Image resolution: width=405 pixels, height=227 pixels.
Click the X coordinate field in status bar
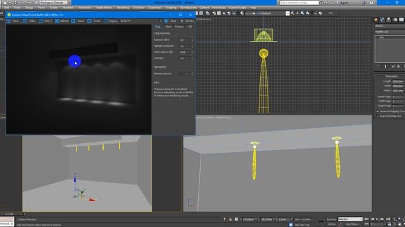click(x=249, y=219)
